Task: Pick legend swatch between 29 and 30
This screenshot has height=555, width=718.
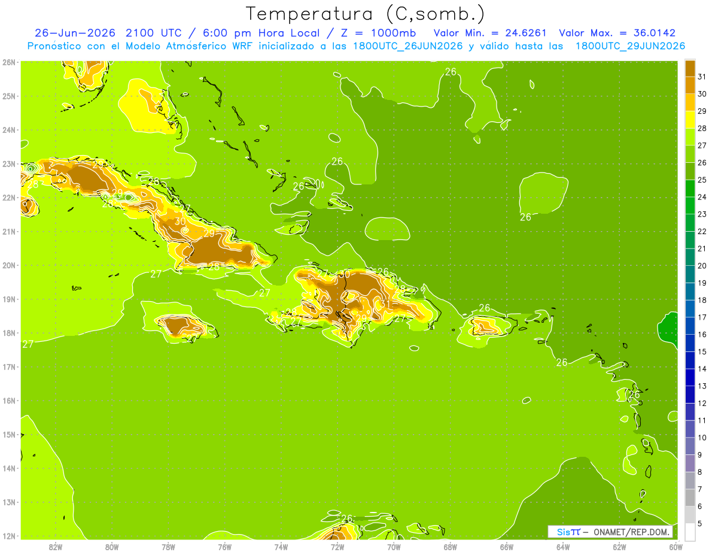Action: coord(690,104)
